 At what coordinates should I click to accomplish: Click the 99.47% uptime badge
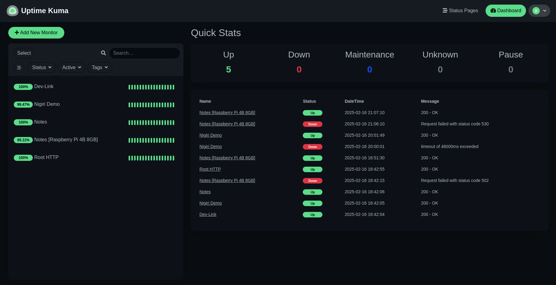point(23,105)
